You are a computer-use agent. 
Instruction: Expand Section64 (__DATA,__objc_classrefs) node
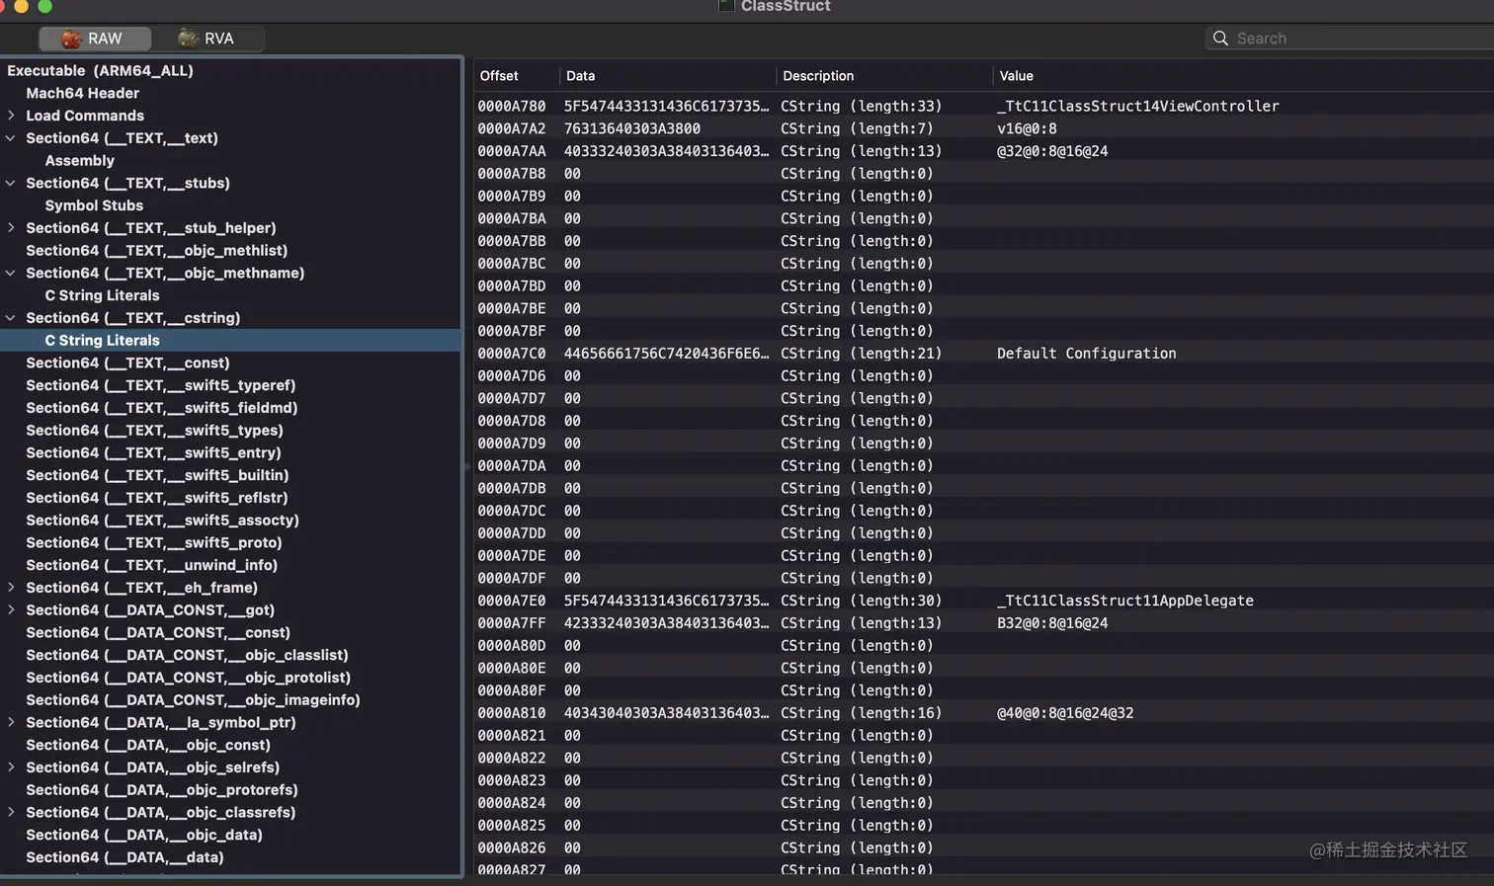coord(11,812)
